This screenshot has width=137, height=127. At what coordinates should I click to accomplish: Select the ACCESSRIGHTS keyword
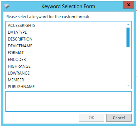click(x=22, y=26)
